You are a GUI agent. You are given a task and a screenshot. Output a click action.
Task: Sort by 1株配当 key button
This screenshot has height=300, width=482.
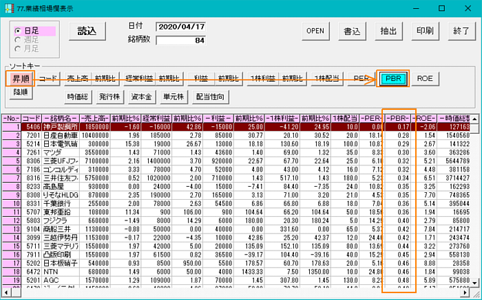(327, 79)
